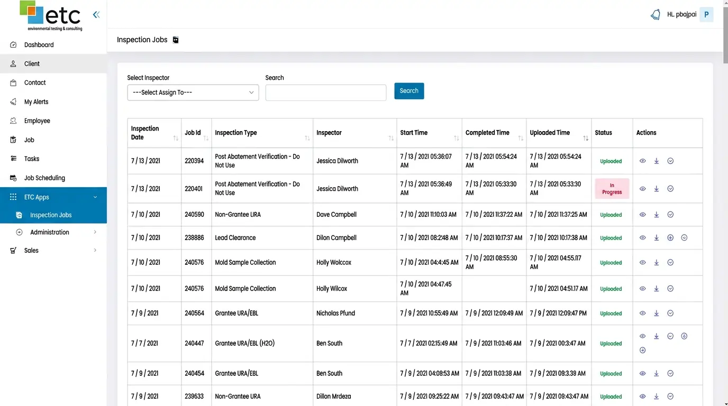Click the icon beside Inspection Jobs title

(x=176, y=40)
